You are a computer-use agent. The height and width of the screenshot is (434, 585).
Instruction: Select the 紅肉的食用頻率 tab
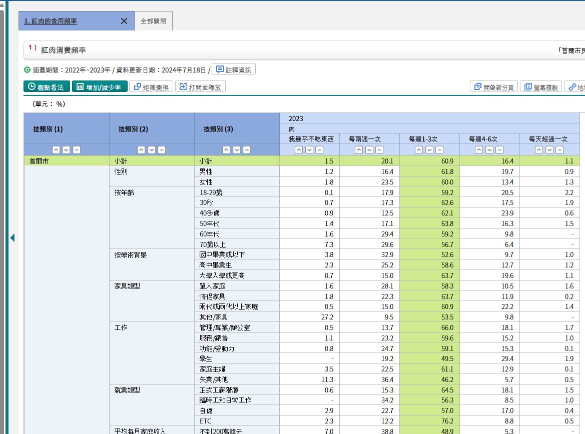[51, 21]
